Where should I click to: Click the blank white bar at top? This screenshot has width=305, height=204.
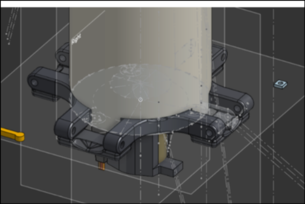152,4
